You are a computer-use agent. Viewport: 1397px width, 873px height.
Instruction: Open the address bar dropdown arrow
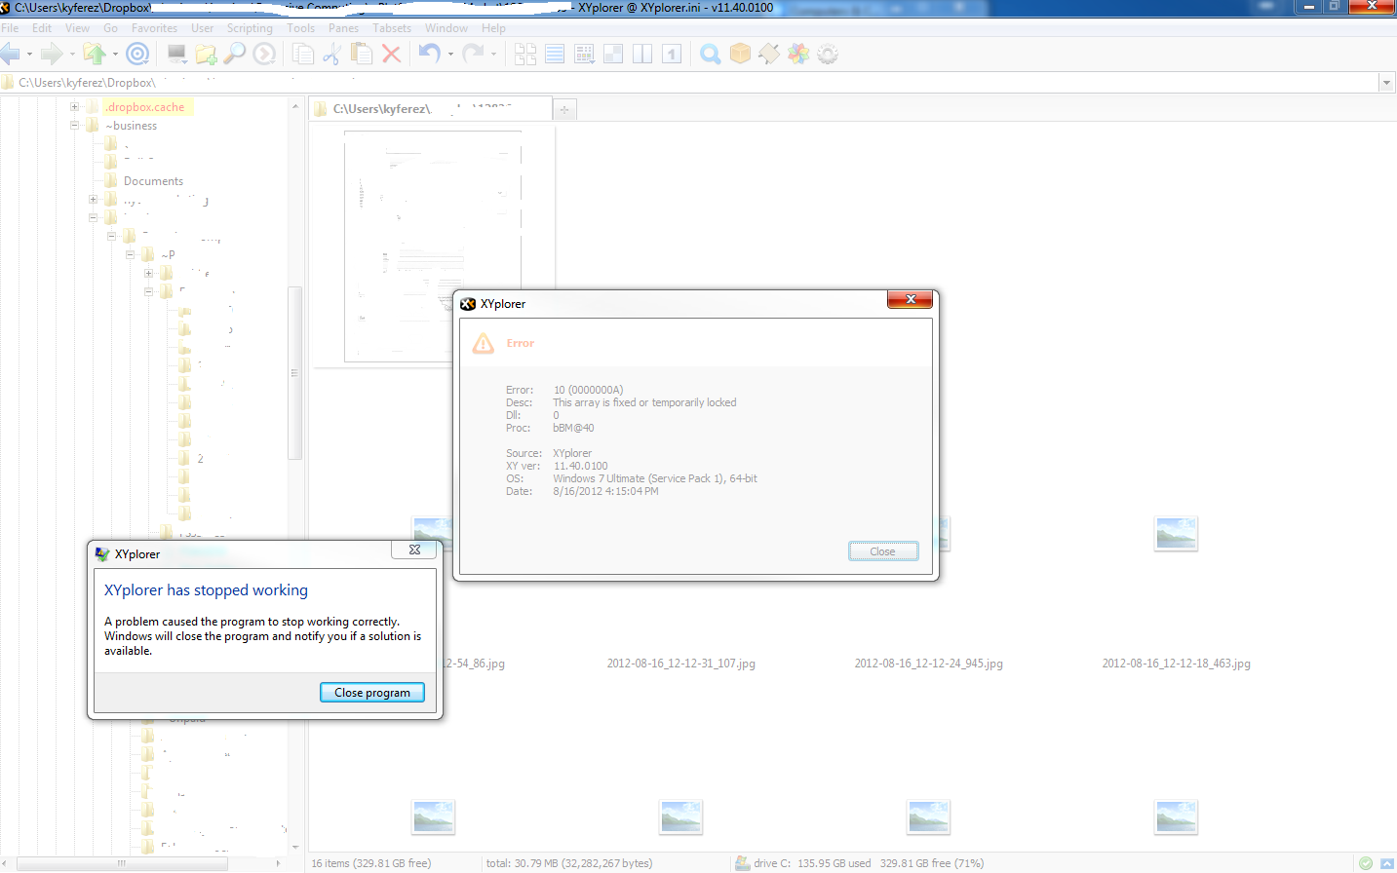point(1386,82)
